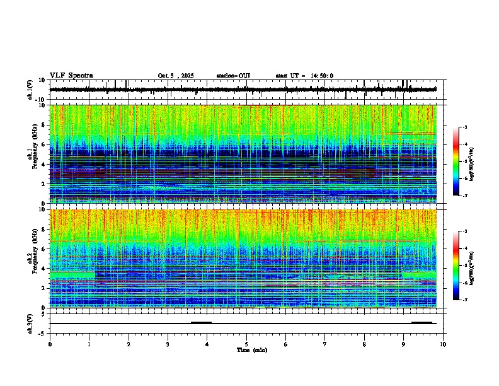Click the green block at ch.2 spectrogram end
Screen dimensions: 499x386
click(420, 276)
